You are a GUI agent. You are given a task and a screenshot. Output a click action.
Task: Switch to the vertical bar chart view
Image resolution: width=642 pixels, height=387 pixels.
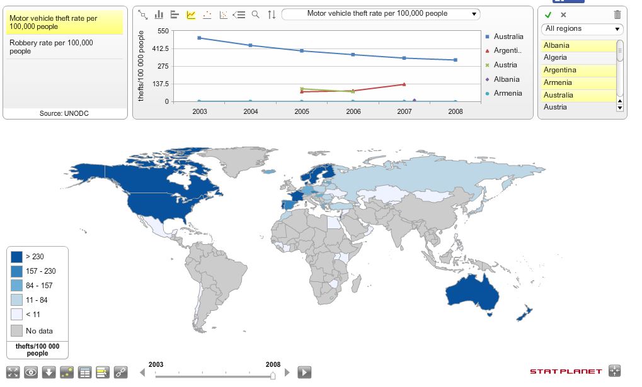pyautogui.click(x=158, y=14)
